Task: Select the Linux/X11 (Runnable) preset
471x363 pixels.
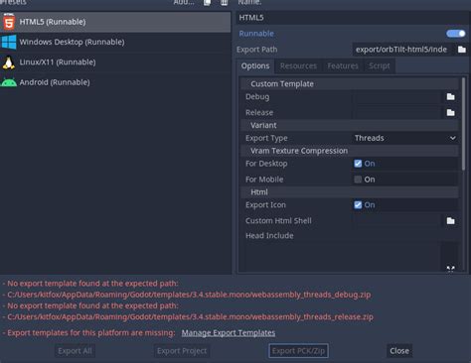Action: tap(115, 62)
